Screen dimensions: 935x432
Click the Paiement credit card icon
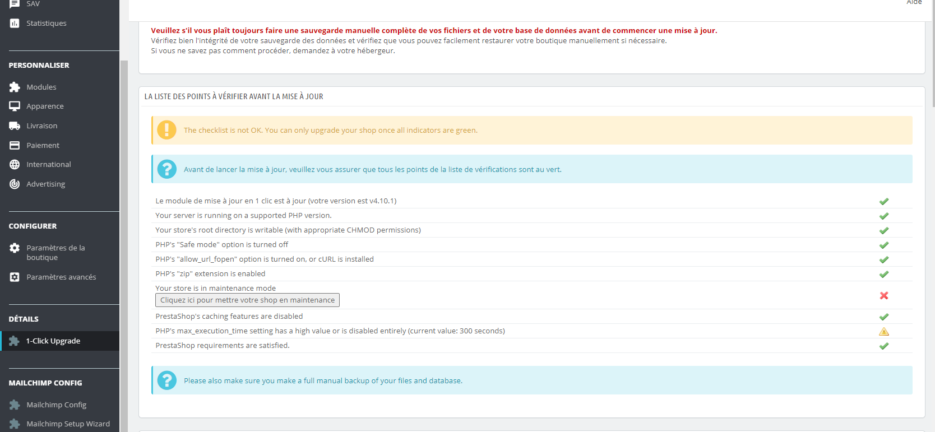pos(15,145)
